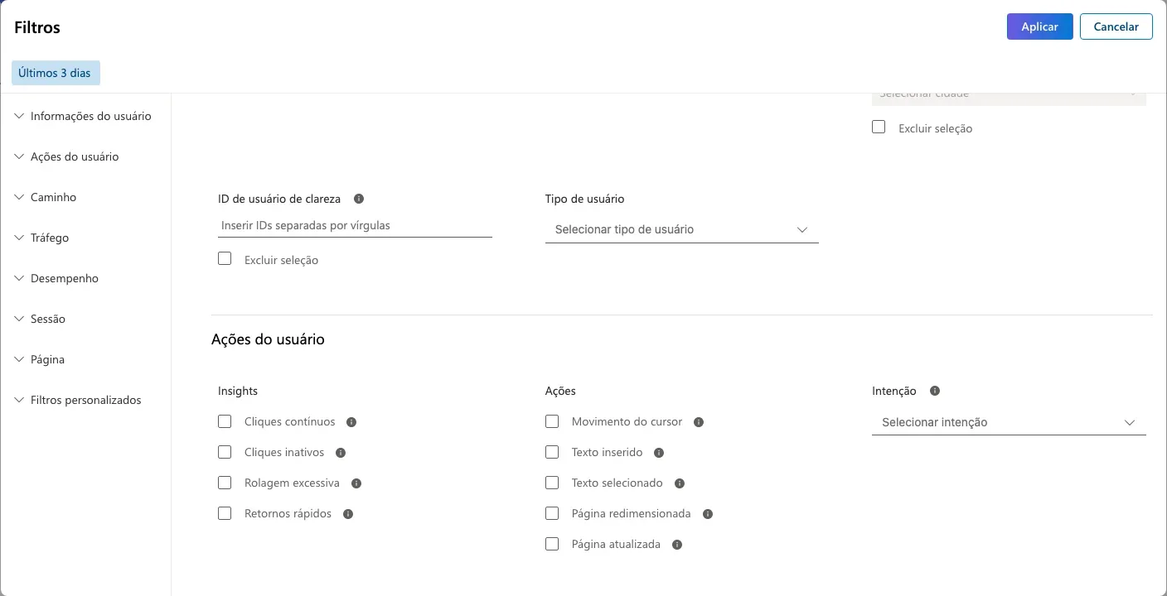Viewport: 1167px width, 596px height.
Task: Click info icon beside Texto inserido
Action: coord(659,453)
